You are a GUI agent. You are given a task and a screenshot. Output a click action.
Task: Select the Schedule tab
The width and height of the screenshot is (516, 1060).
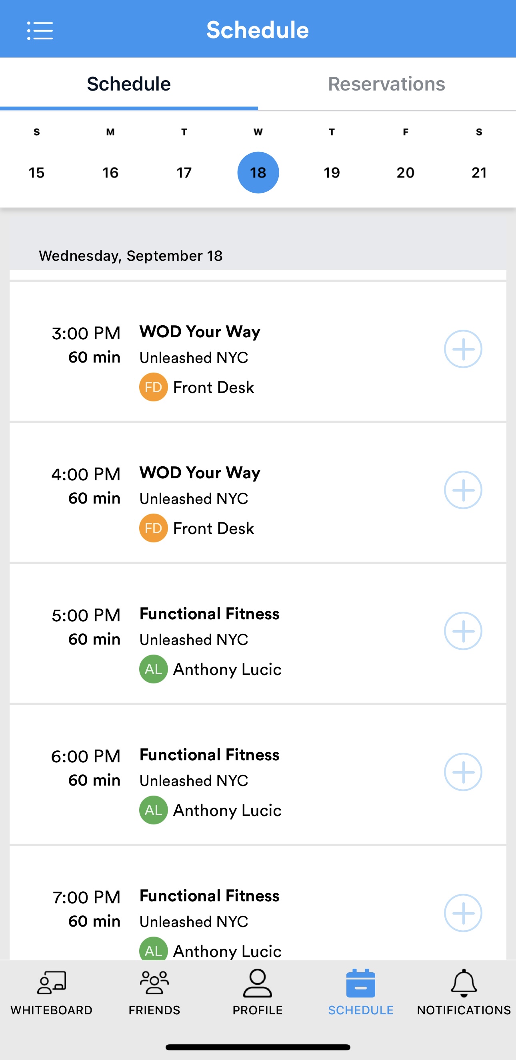(129, 84)
